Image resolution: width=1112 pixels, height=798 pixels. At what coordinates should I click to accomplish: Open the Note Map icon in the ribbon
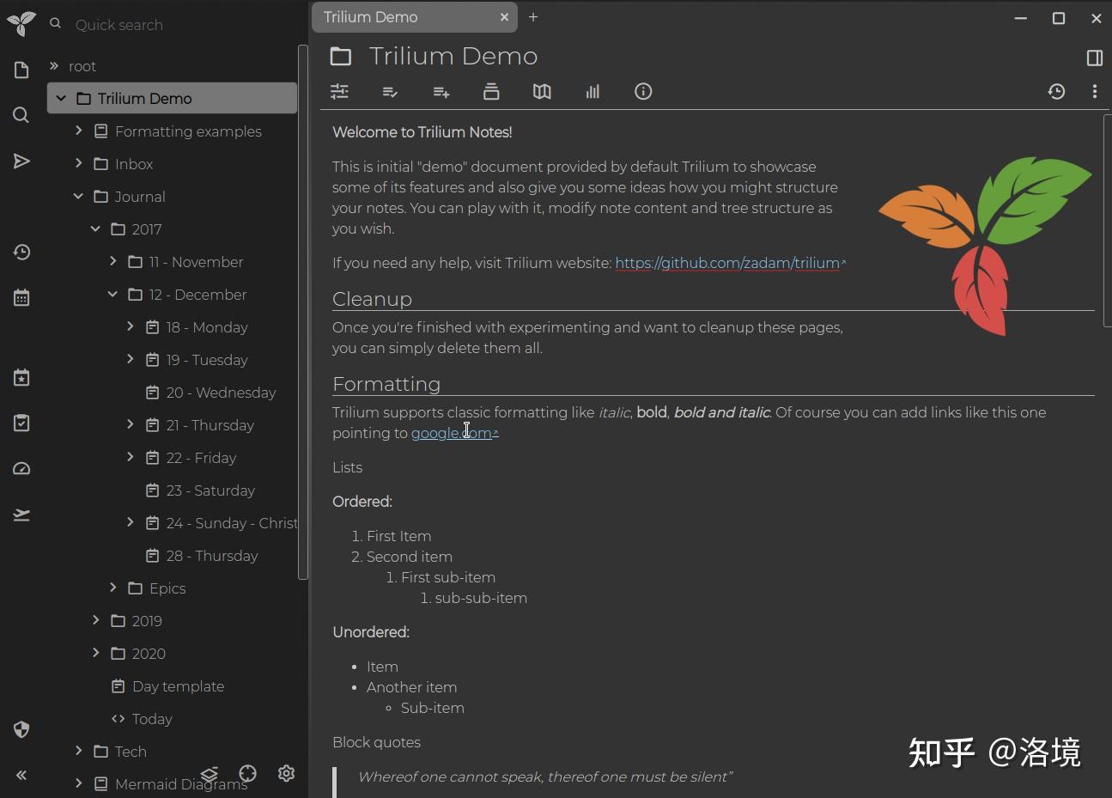pyautogui.click(x=542, y=92)
